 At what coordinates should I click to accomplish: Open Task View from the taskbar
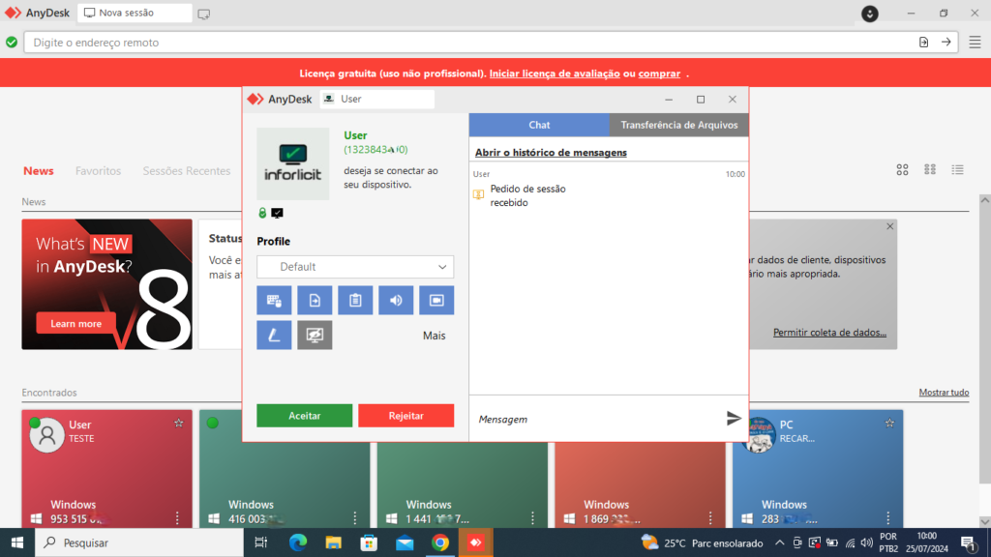point(260,542)
